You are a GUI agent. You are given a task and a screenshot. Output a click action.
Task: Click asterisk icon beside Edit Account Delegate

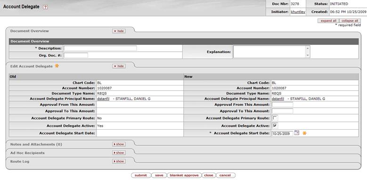(x=57, y=66)
